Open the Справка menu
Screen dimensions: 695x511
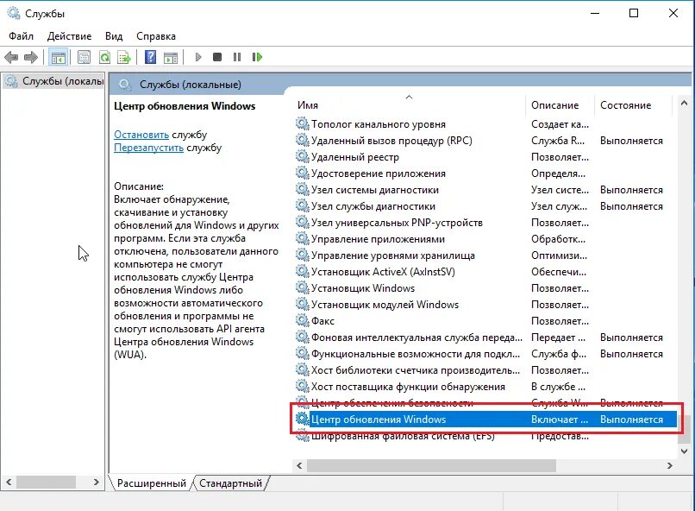[156, 36]
